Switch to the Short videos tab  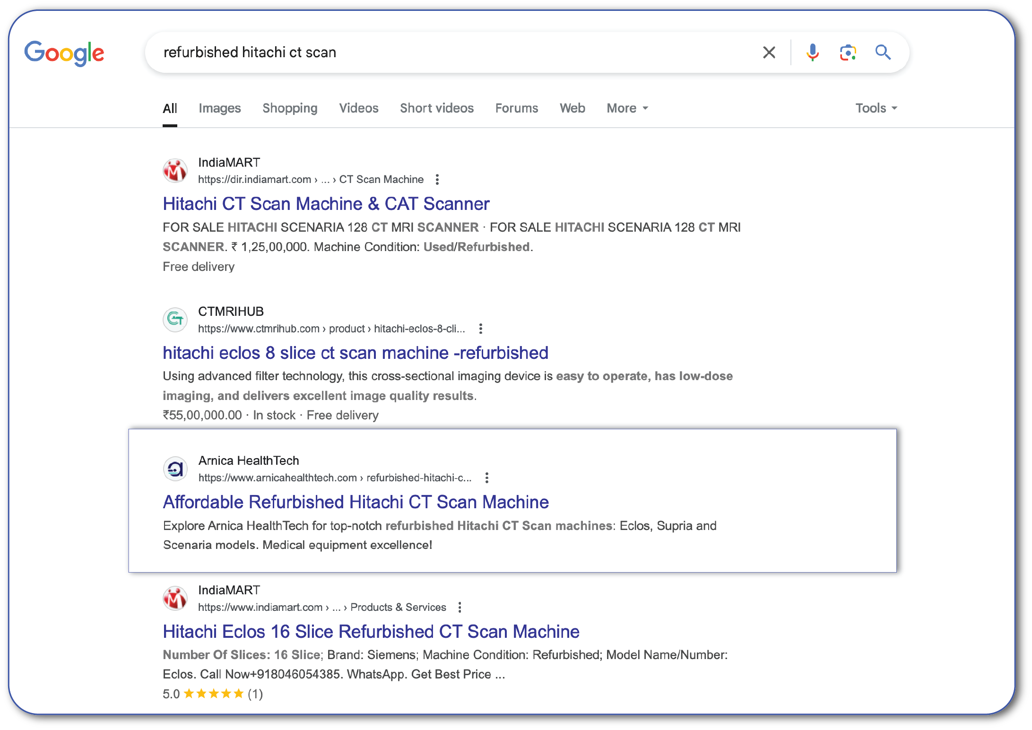coord(437,108)
